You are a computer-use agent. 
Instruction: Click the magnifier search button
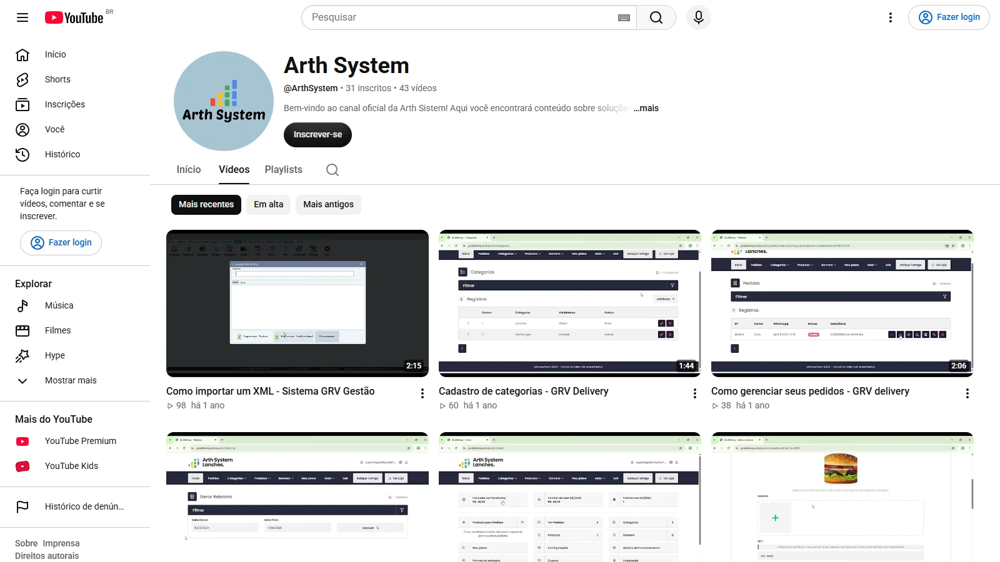[x=656, y=17]
